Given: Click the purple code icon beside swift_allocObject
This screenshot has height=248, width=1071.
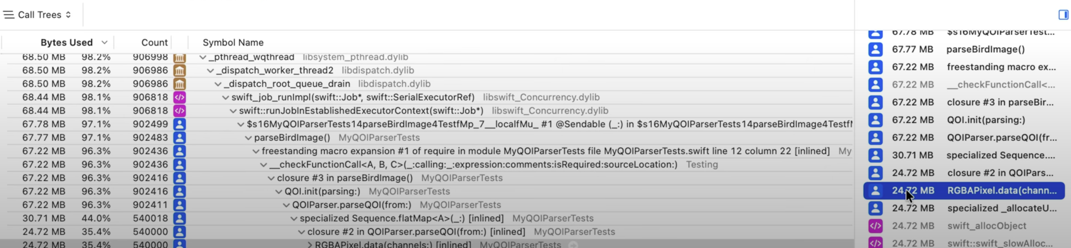Looking at the screenshot, I should point(875,226).
